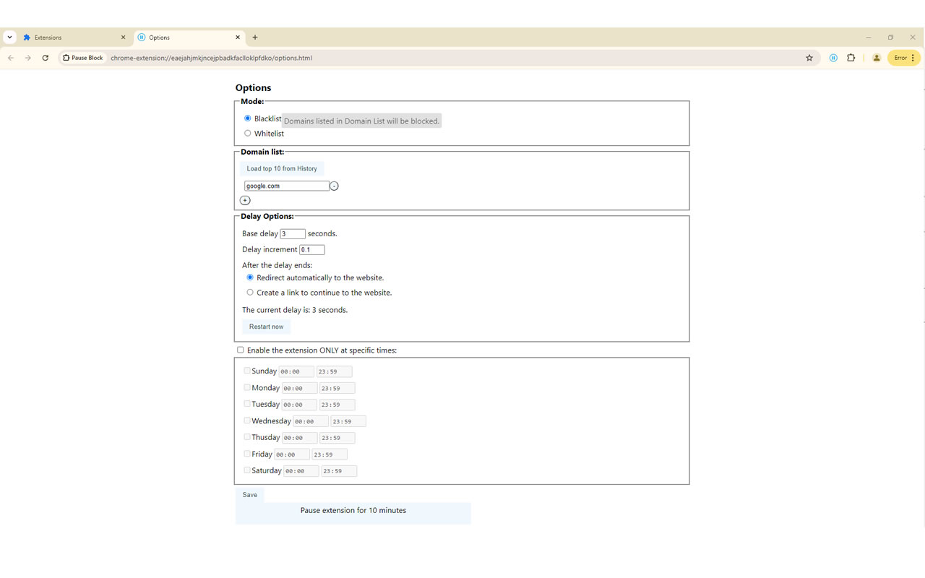
Task: Click Thursday start time field
Action: 299,438
